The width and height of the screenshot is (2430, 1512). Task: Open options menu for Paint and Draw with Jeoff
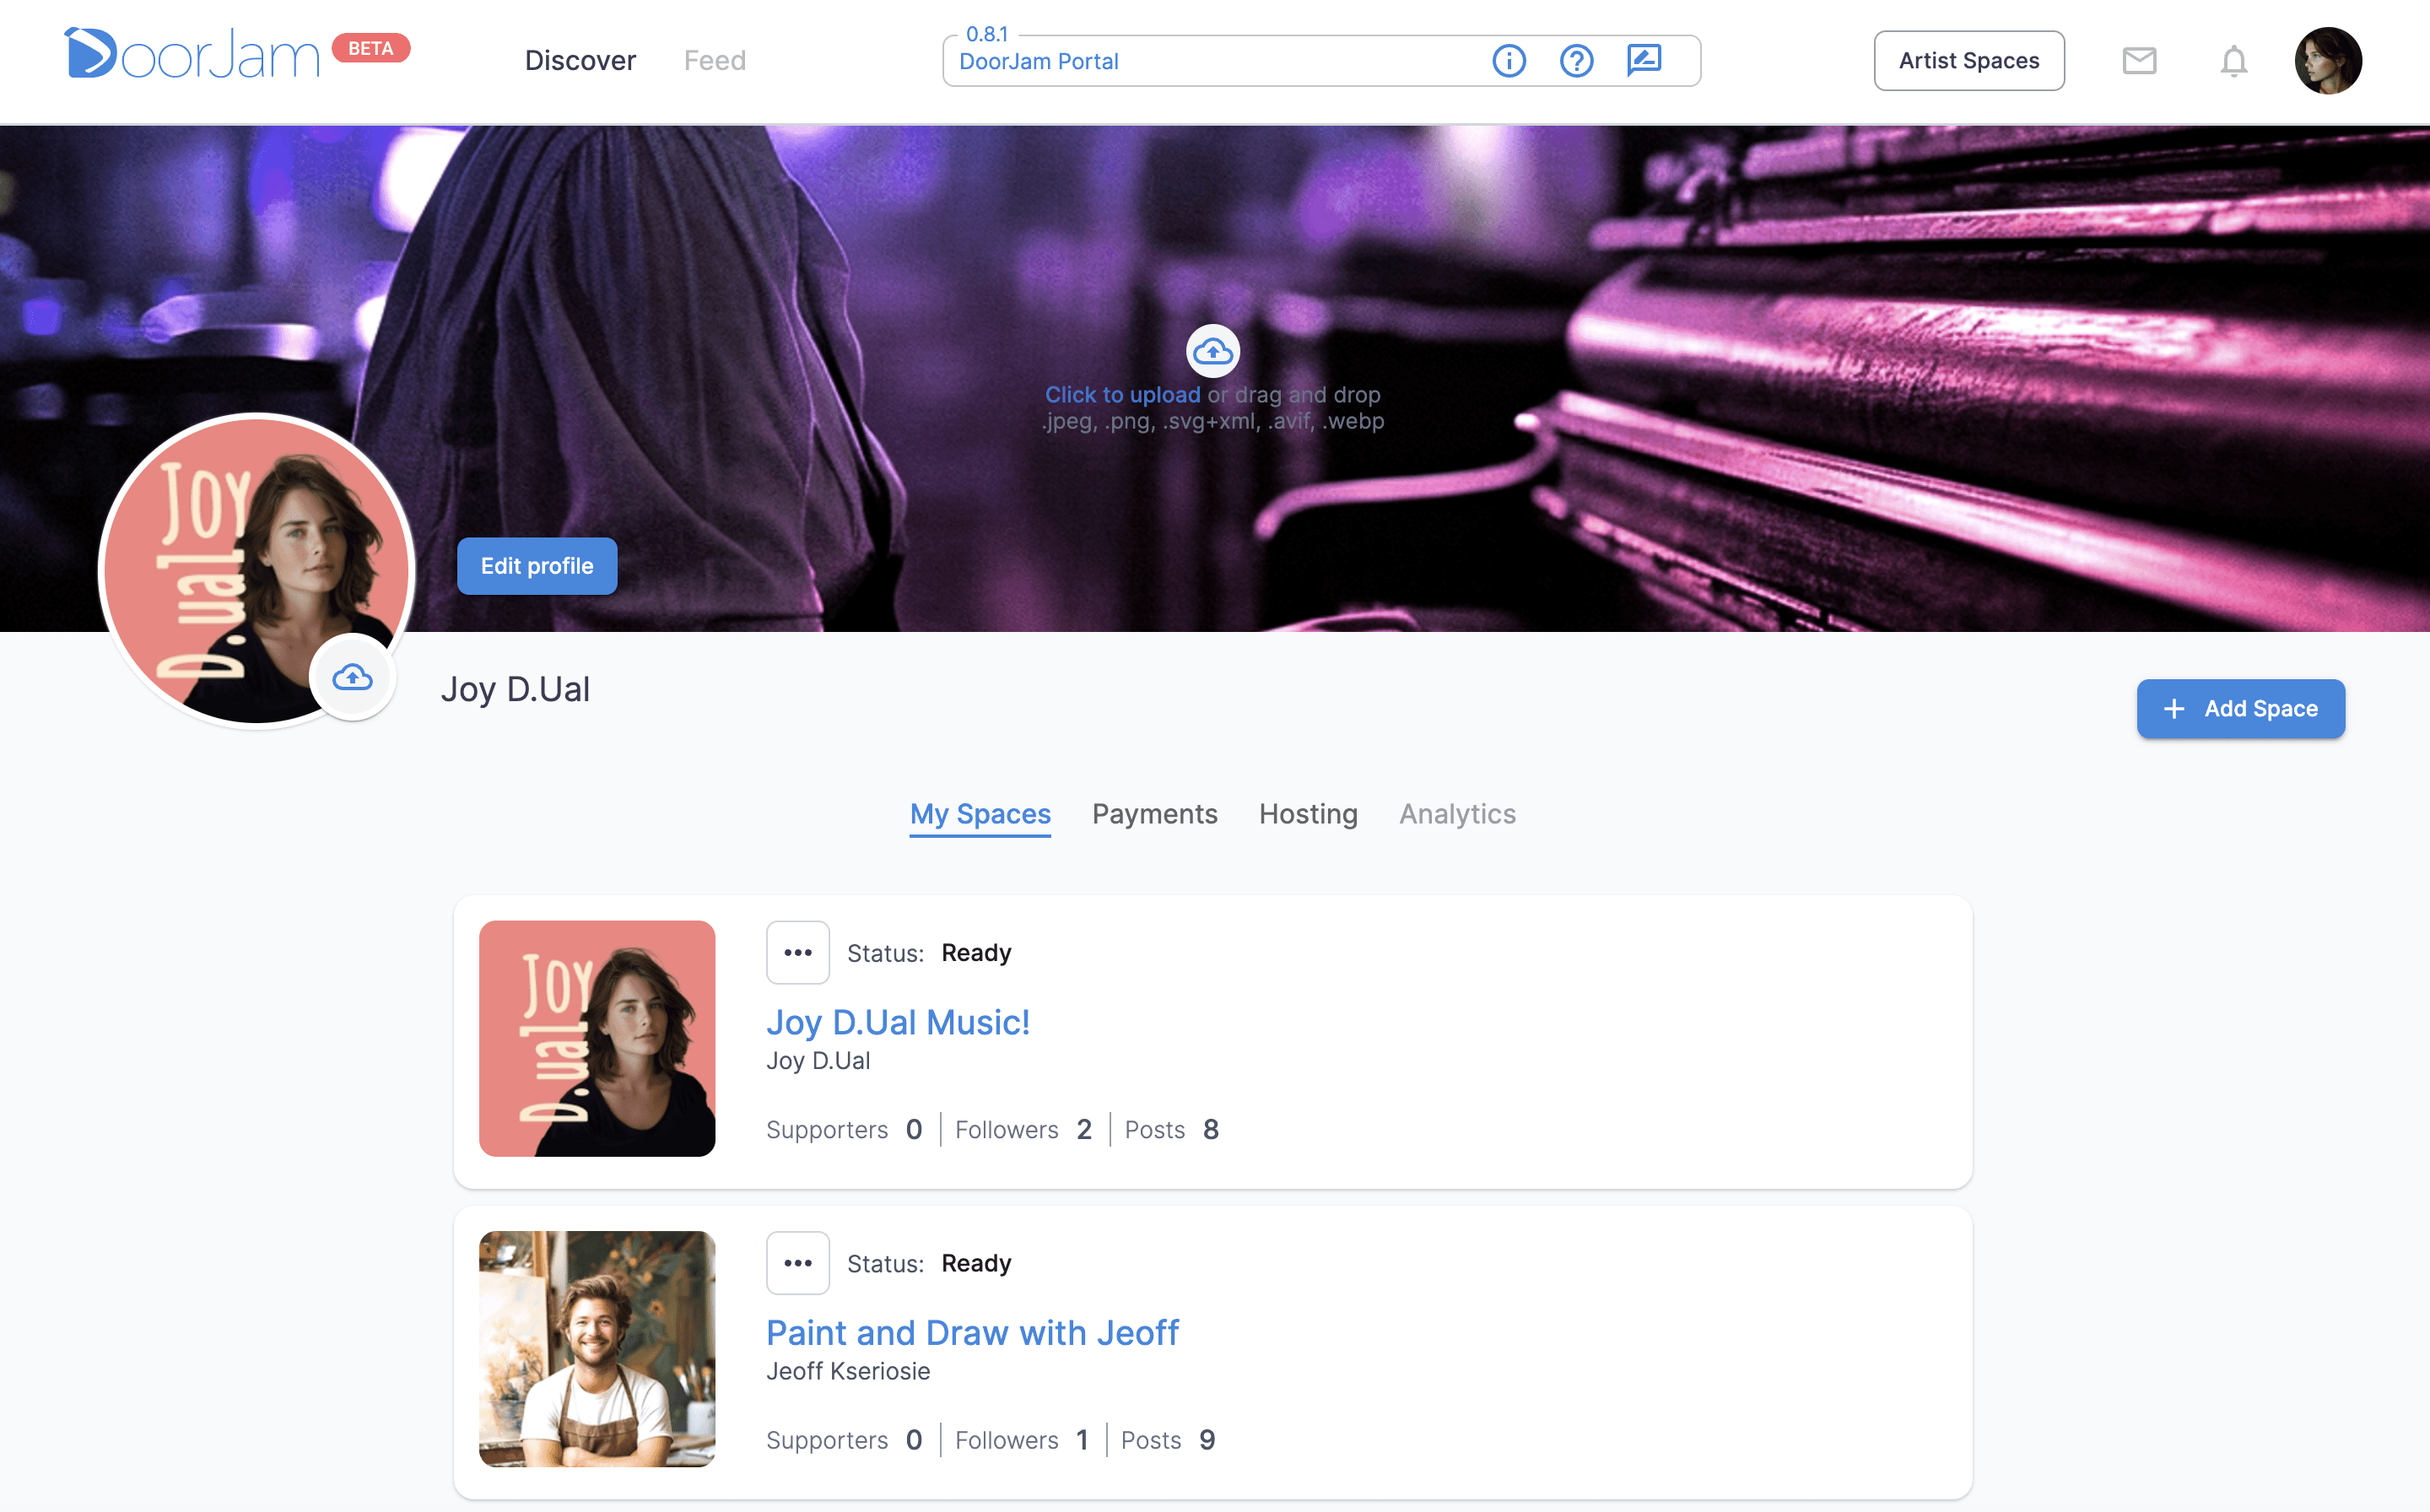(x=797, y=1263)
